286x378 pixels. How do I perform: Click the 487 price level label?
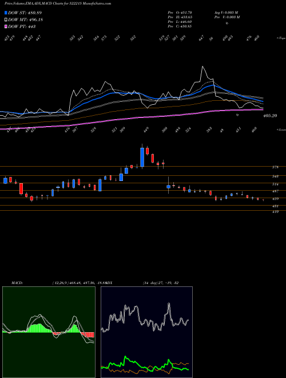click(x=275, y=191)
